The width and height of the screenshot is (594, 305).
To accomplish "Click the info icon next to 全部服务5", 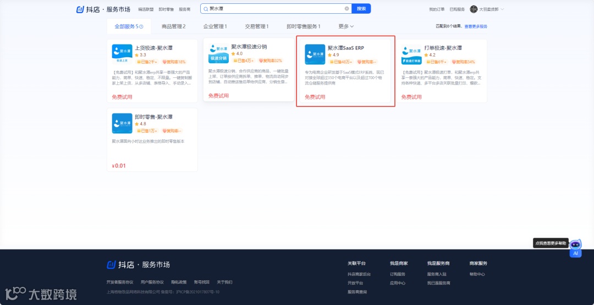I will (x=141, y=26).
